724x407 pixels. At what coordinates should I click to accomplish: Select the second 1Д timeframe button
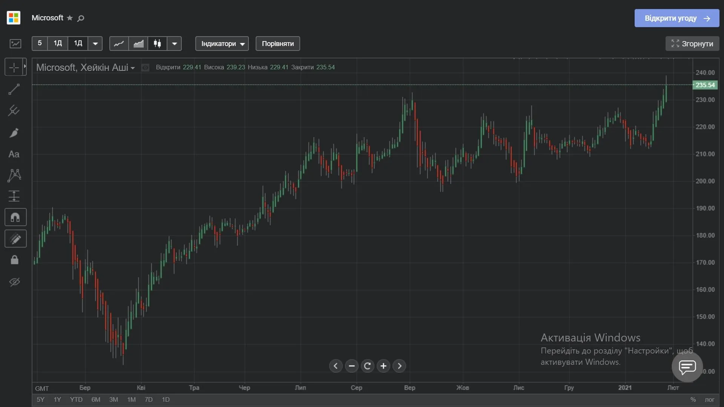click(x=78, y=43)
